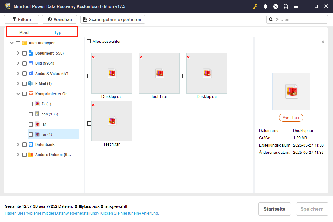
Task: Click the disc bootable media icon
Action: [276, 6]
